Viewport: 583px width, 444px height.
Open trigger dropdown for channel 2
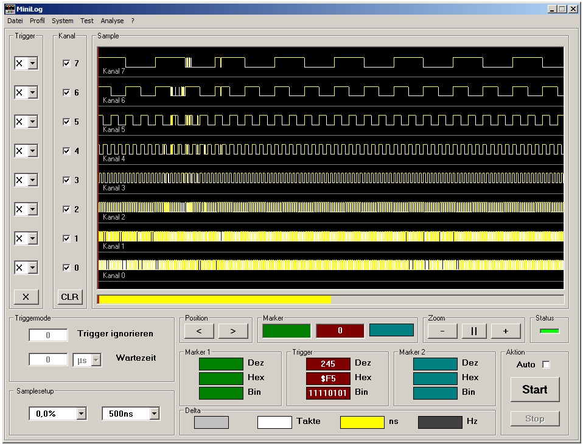33,209
